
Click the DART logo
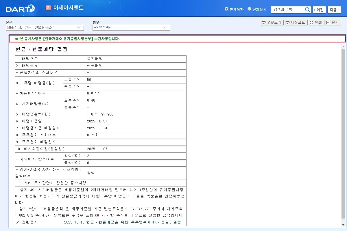point(20,8)
